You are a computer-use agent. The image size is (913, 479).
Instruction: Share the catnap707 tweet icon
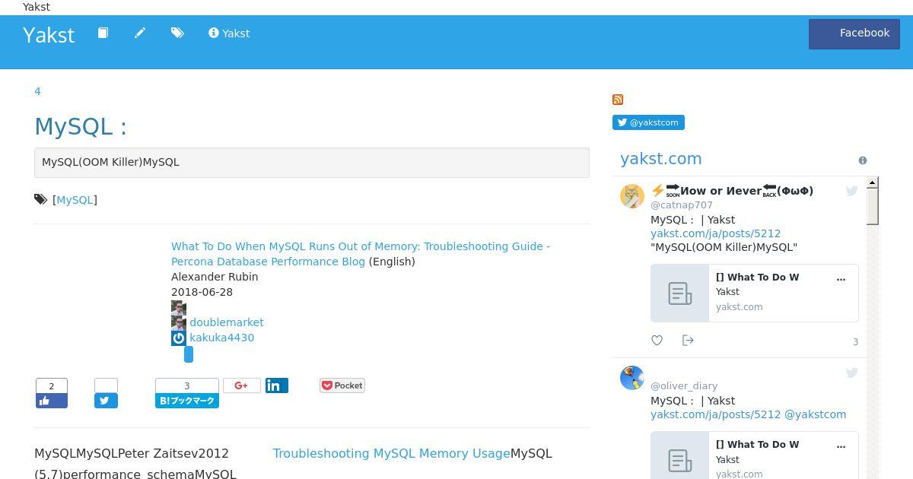click(688, 341)
